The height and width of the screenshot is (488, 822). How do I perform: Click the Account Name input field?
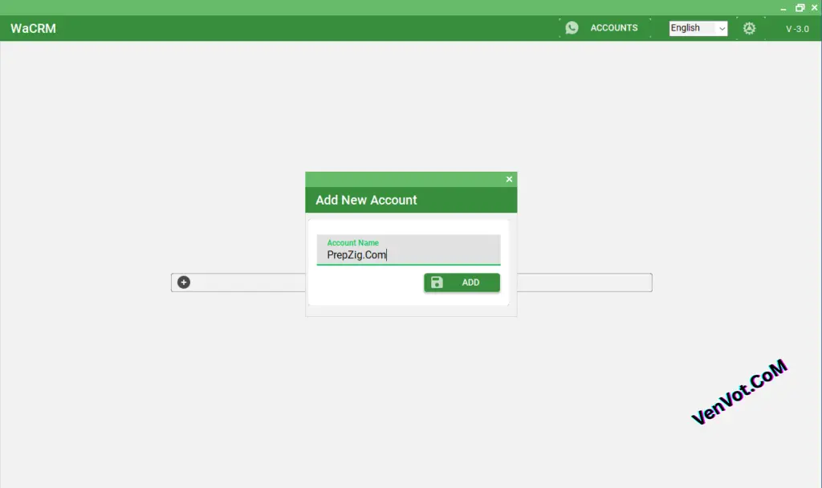[409, 250]
